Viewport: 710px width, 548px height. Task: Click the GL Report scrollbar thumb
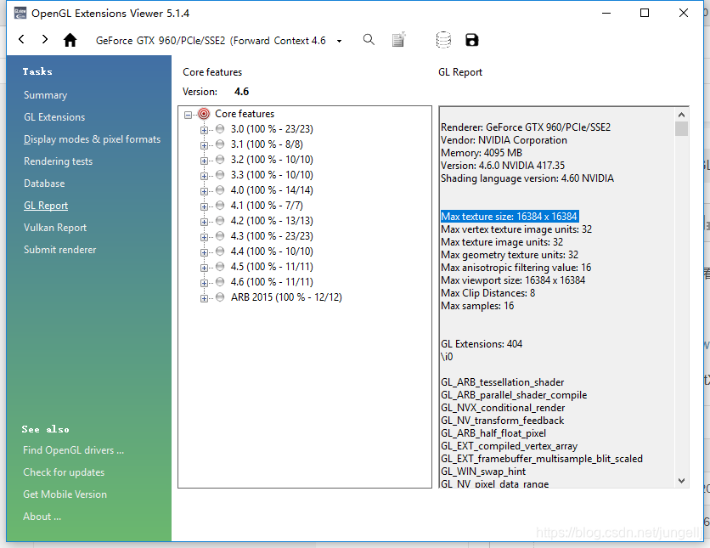point(681,128)
